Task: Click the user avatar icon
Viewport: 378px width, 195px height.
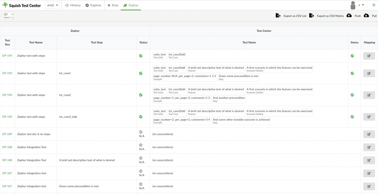Action: [353, 5]
